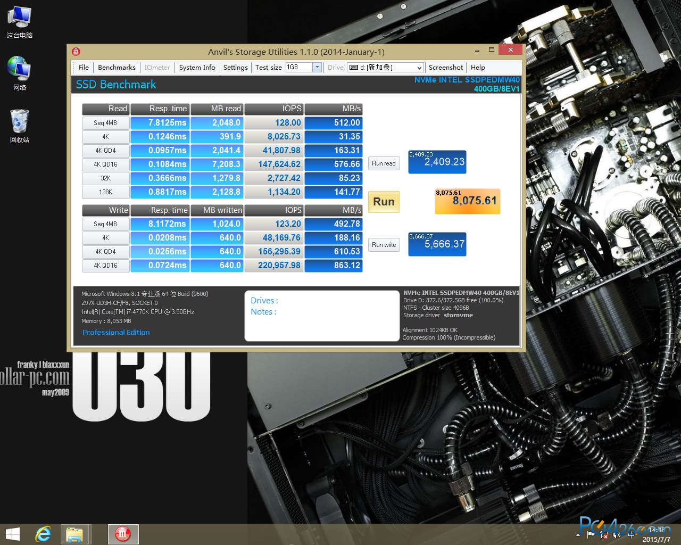681x545 pixels.
Task: Select the 576.66 MB/s read value
Action: (x=334, y=164)
